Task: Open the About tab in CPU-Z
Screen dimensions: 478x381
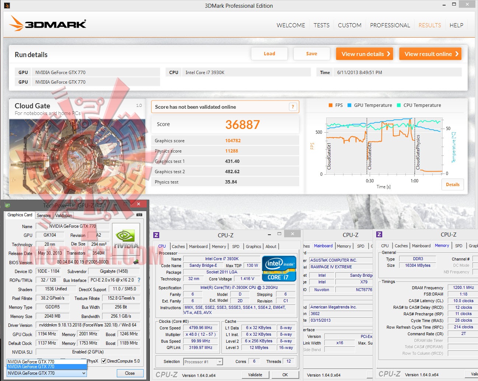Action: (x=271, y=247)
